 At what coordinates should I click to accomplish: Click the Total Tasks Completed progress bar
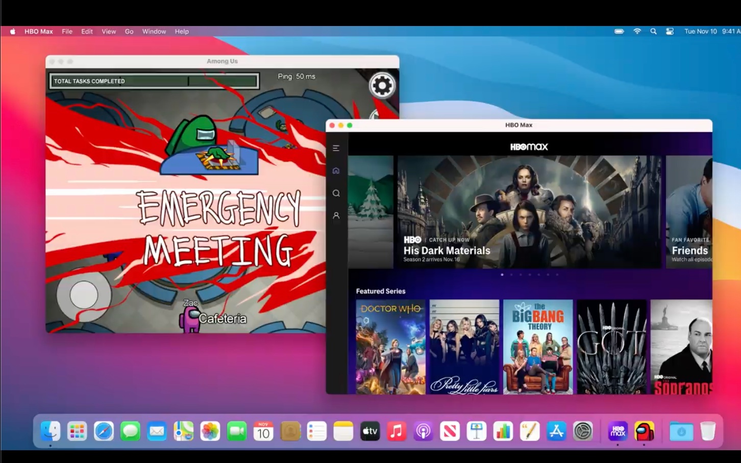154,81
